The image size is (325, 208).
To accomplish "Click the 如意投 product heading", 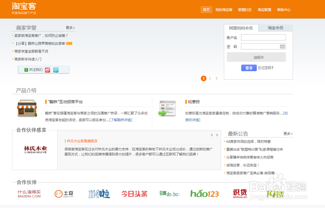I will tap(194, 102).
